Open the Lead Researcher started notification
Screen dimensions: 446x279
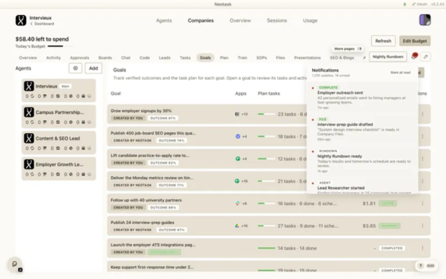pos(362,187)
